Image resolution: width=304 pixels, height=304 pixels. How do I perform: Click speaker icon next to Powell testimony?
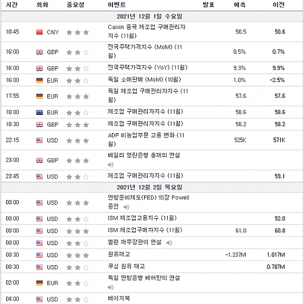pyautogui.click(x=126, y=207)
